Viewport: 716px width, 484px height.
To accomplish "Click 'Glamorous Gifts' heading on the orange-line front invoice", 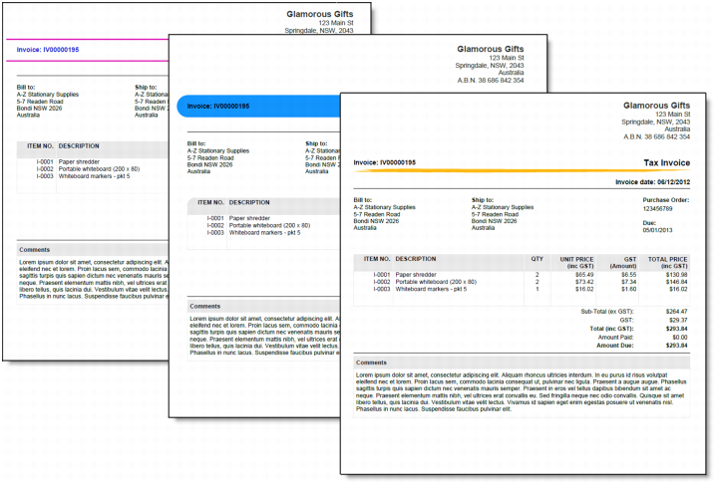I will pyautogui.click(x=656, y=106).
